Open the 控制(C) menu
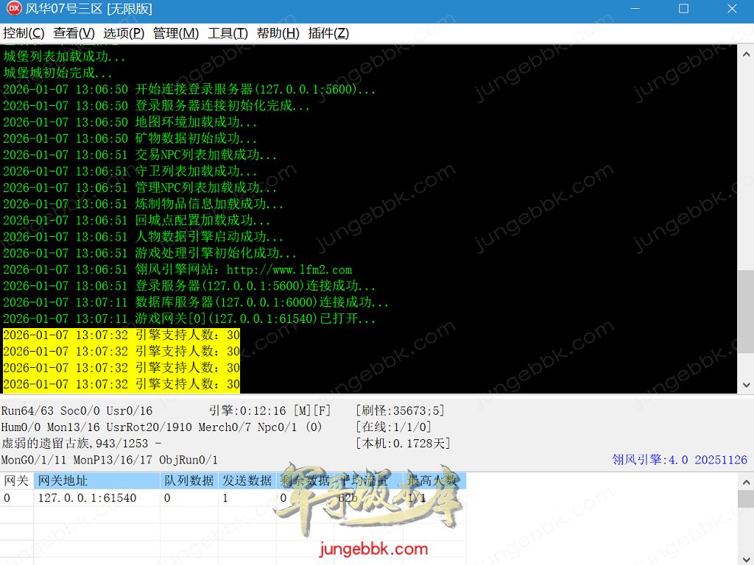Image resolution: width=754 pixels, height=565 pixels. point(24,33)
